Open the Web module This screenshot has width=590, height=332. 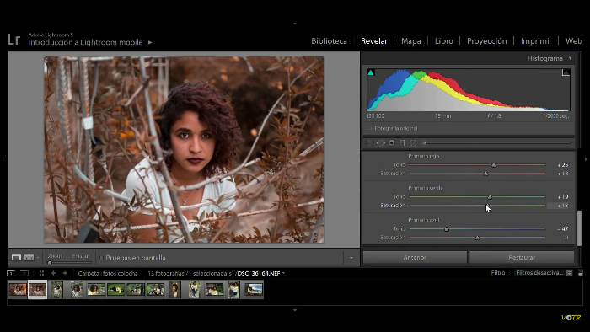[x=573, y=41]
